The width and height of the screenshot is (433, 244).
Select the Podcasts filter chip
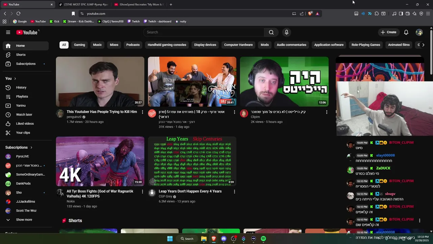(133, 45)
